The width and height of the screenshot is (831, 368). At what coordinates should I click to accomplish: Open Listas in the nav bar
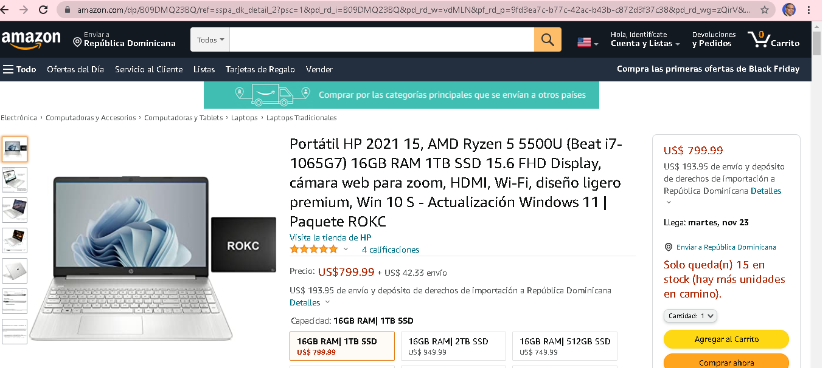pos(204,69)
